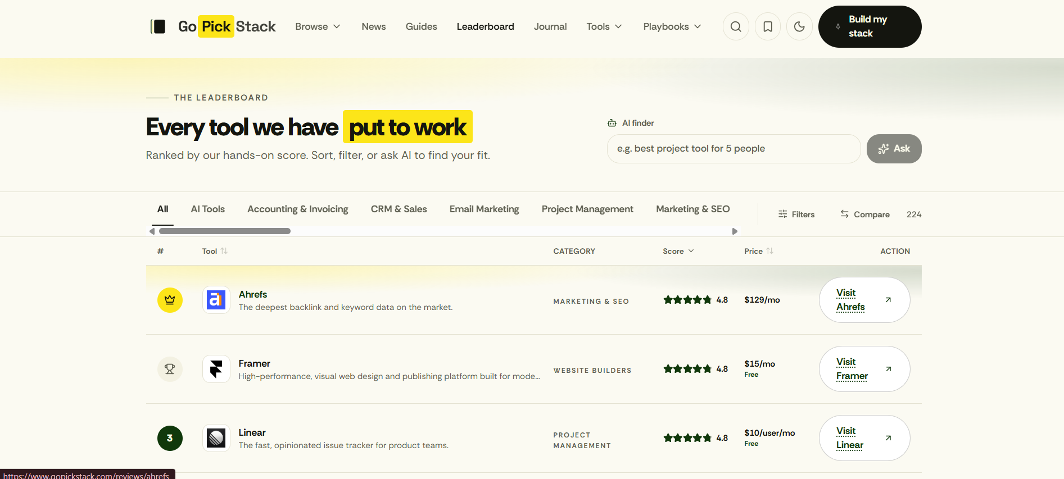The width and height of the screenshot is (1064, 479).
Task: Click the GoPickStack logo
Action: 214,26
